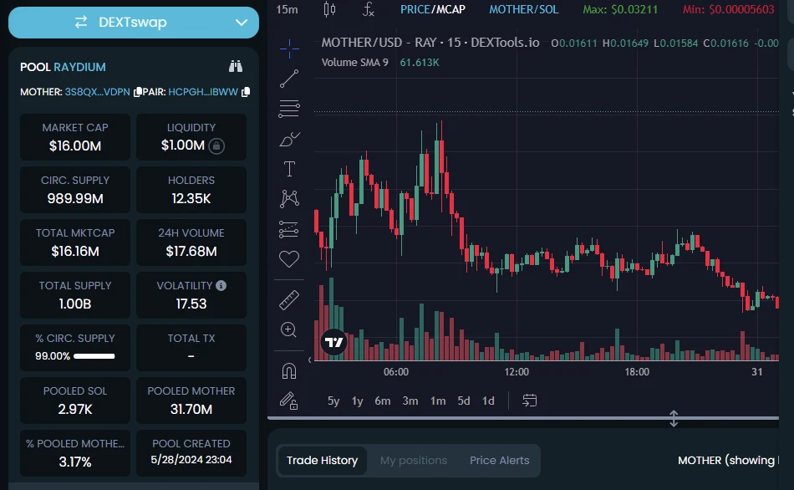
Task: Click the Pool Created date card
Action: [x=191, y=453]
